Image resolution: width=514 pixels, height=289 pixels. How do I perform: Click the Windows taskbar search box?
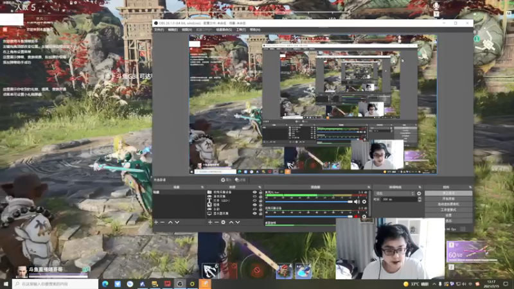point(55,284)
